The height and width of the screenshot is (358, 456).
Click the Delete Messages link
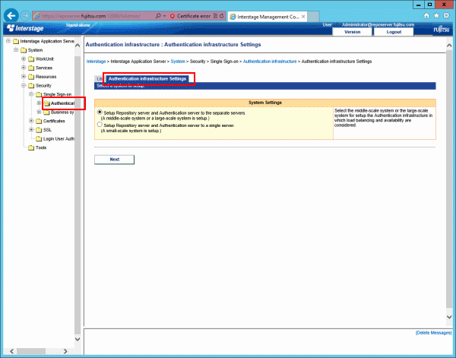(x=434, y=333)
